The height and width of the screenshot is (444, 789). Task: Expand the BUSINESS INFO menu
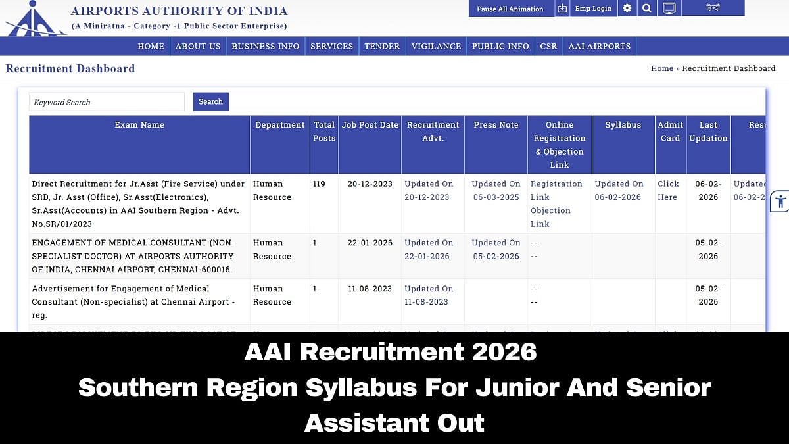(x=266, y=46)
